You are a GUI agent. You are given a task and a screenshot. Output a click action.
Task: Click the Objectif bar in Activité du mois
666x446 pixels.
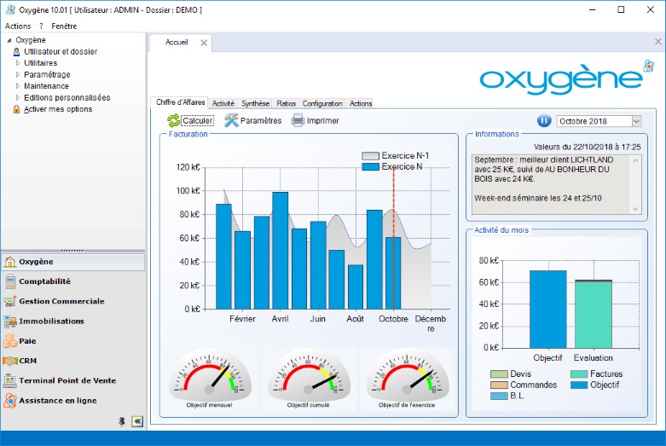tap(548, 310)
